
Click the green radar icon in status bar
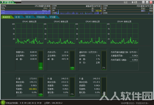pos(3,103)
